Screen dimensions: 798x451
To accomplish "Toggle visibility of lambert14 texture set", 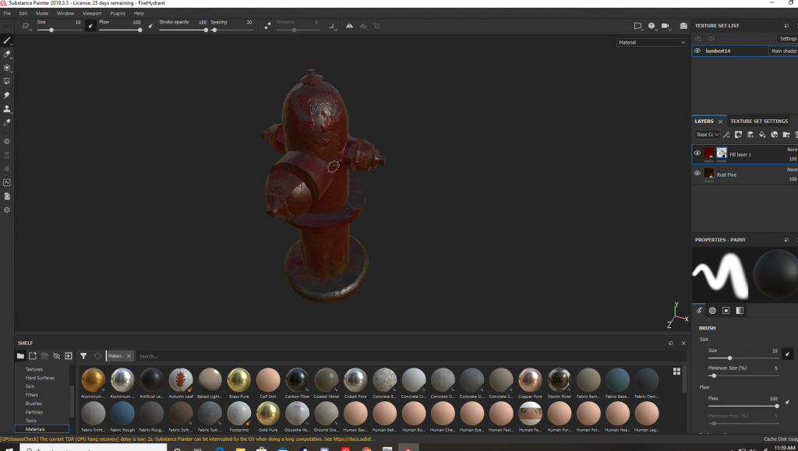I will 697,51.
